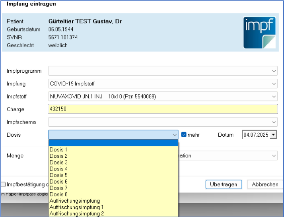Screen dimensions: 284x217
Task: Choose Auffrischungsimpfung option
Action: (75, 201)
